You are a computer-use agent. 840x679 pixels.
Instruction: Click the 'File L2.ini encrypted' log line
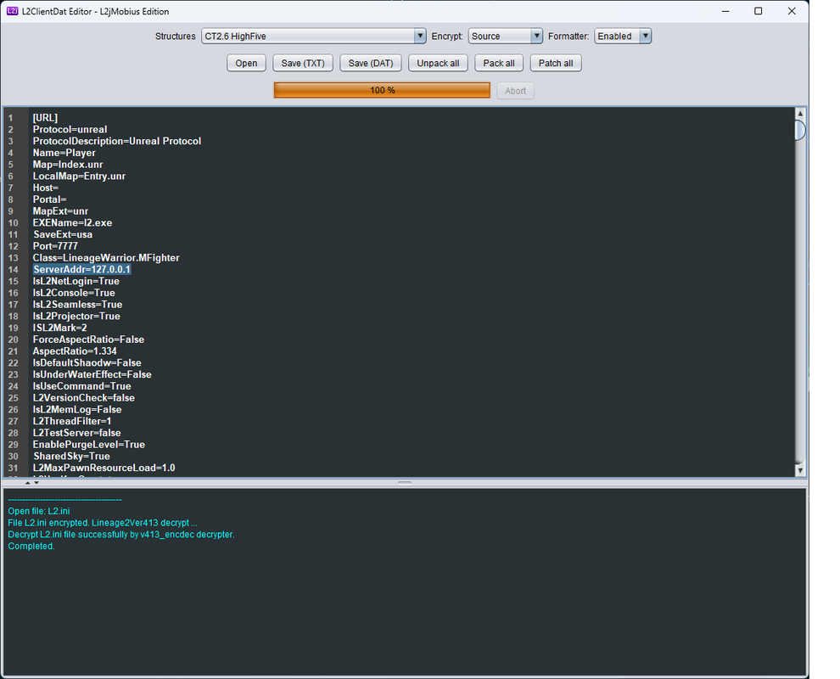(x=103, y=523)
